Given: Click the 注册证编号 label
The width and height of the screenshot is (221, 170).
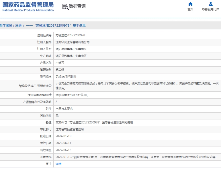Looking at the screenshot, I should pyautogui.click(x=44, y=35).
